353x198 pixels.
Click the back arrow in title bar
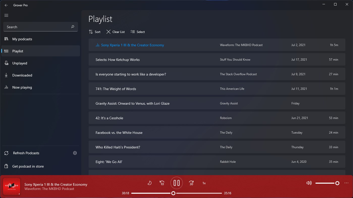click(x=6, y=5)
